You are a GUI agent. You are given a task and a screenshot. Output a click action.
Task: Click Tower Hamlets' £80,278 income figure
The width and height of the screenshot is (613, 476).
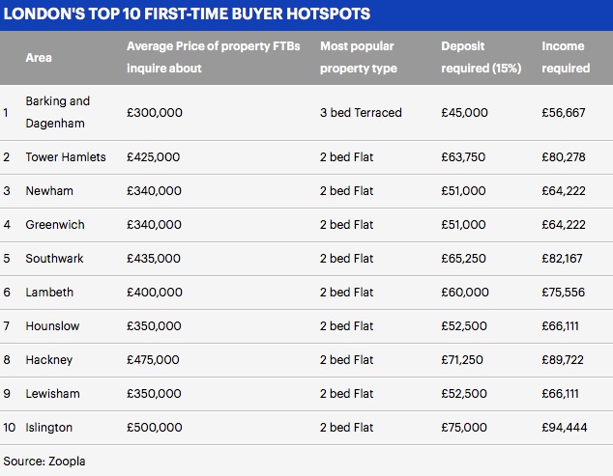pyautogui.click(x=564, y=157)
